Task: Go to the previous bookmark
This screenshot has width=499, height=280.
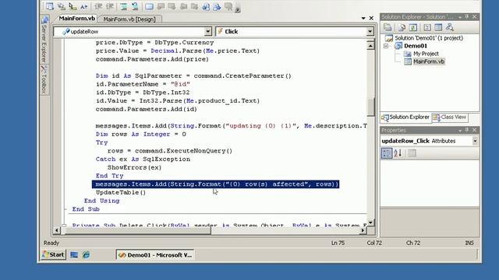Action: [x=161, y=6]
